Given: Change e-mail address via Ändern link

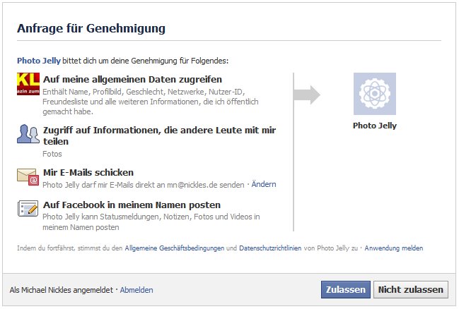Looking at the screenshot, I should pyautogui.click(x=264, y=184).
